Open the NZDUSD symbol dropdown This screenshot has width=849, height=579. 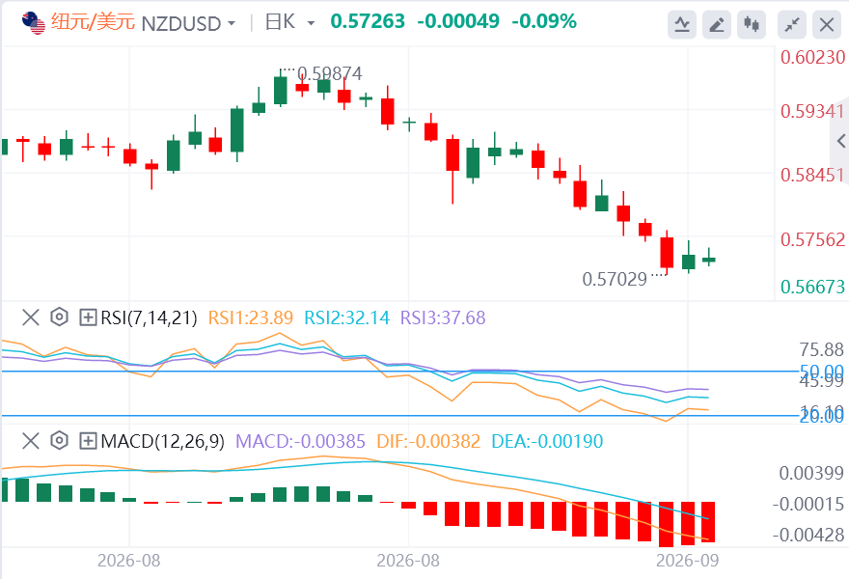point(188,23)
